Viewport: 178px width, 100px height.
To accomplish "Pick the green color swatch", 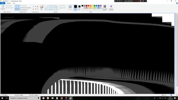I will 95,6.
